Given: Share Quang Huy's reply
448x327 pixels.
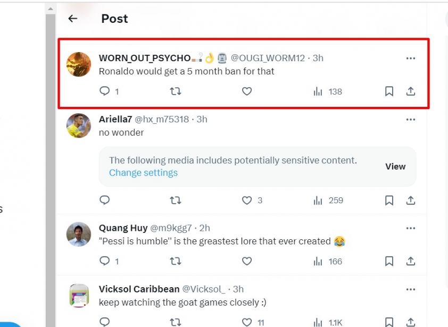Looking at the screenshot, I should click(x=411, y=261).
